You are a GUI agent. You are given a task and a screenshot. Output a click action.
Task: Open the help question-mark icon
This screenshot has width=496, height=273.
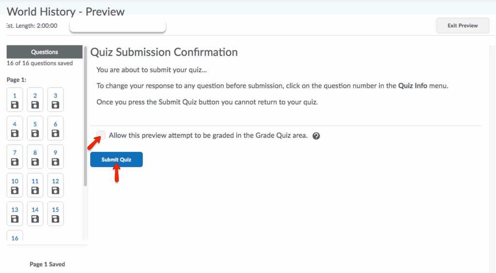click(316, 136)
